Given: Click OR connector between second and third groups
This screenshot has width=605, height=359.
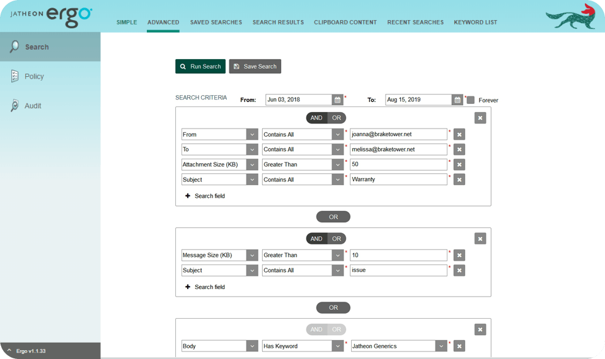Looking at the screenshot, I should [333, 308].
